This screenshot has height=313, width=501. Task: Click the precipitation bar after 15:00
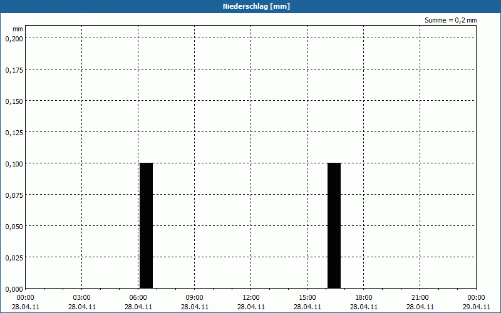pyautogui.click(x=334, y=225)
